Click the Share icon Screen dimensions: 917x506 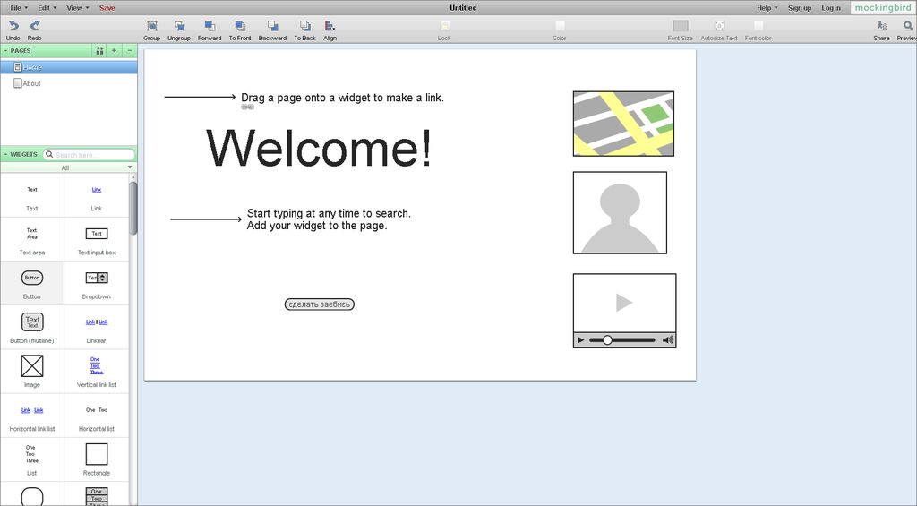882,26
